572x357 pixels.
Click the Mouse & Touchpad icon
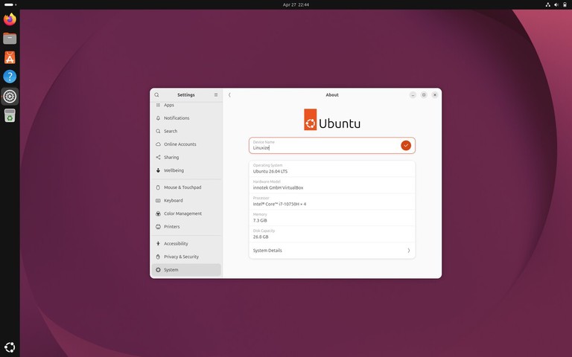[158, 187]
